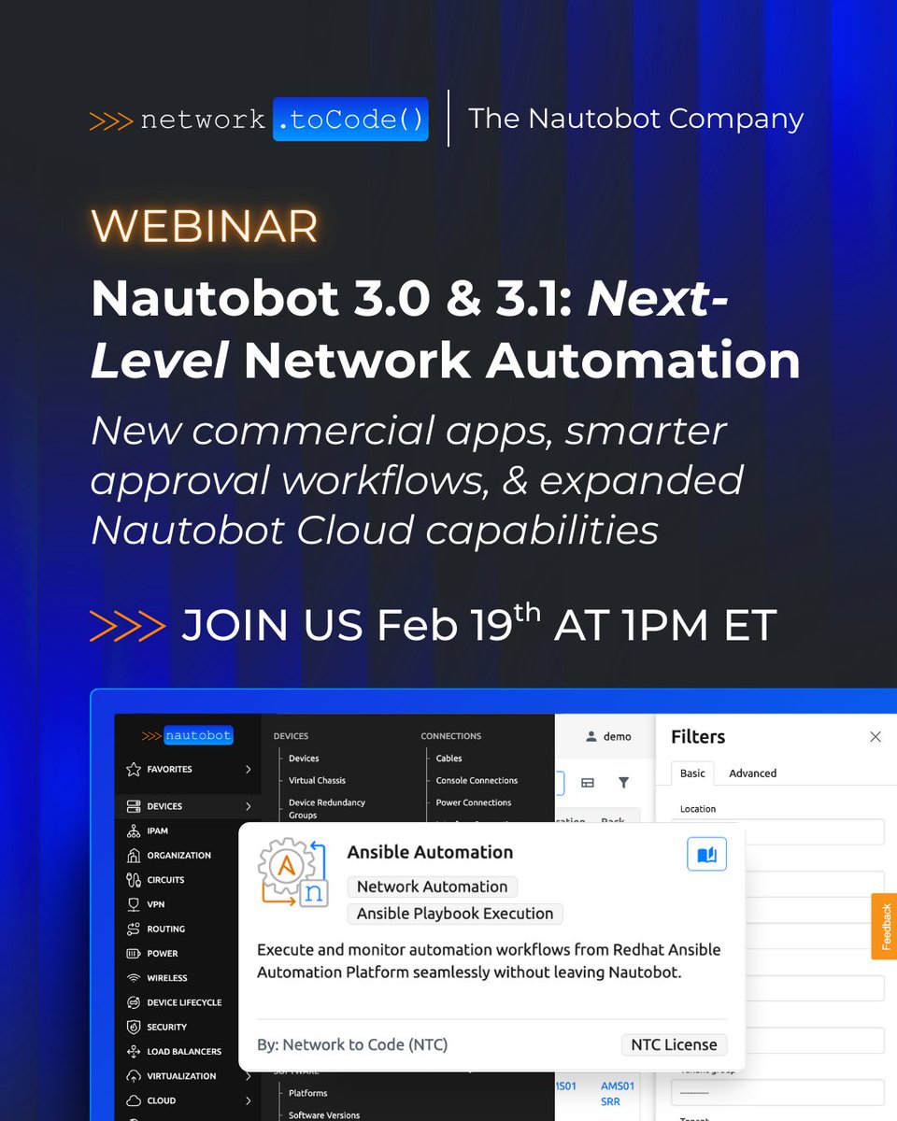Image resolution: width=897 pixels, height=1121 pixels.
Task: Close the Filters panel
Action: pyautogui.click(x=876, y=736)
